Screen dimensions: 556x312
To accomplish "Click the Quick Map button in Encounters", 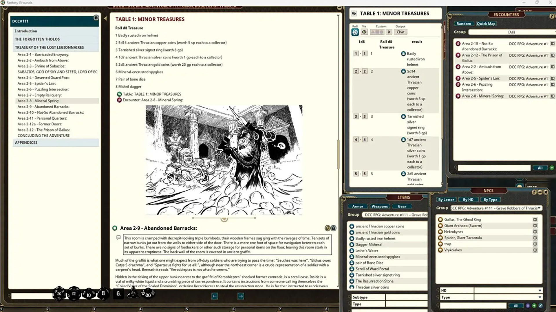I will coord(486,24).
